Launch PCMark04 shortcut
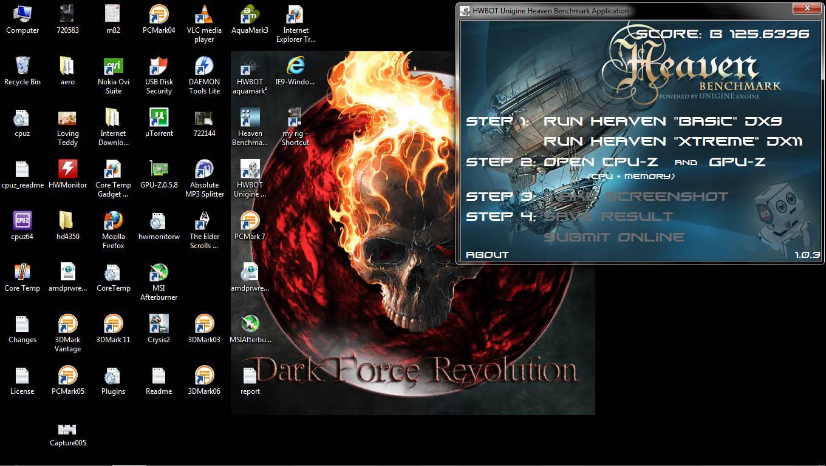This screenshot has height=466, width=826. pyautogui.click(x=159, y=20)
